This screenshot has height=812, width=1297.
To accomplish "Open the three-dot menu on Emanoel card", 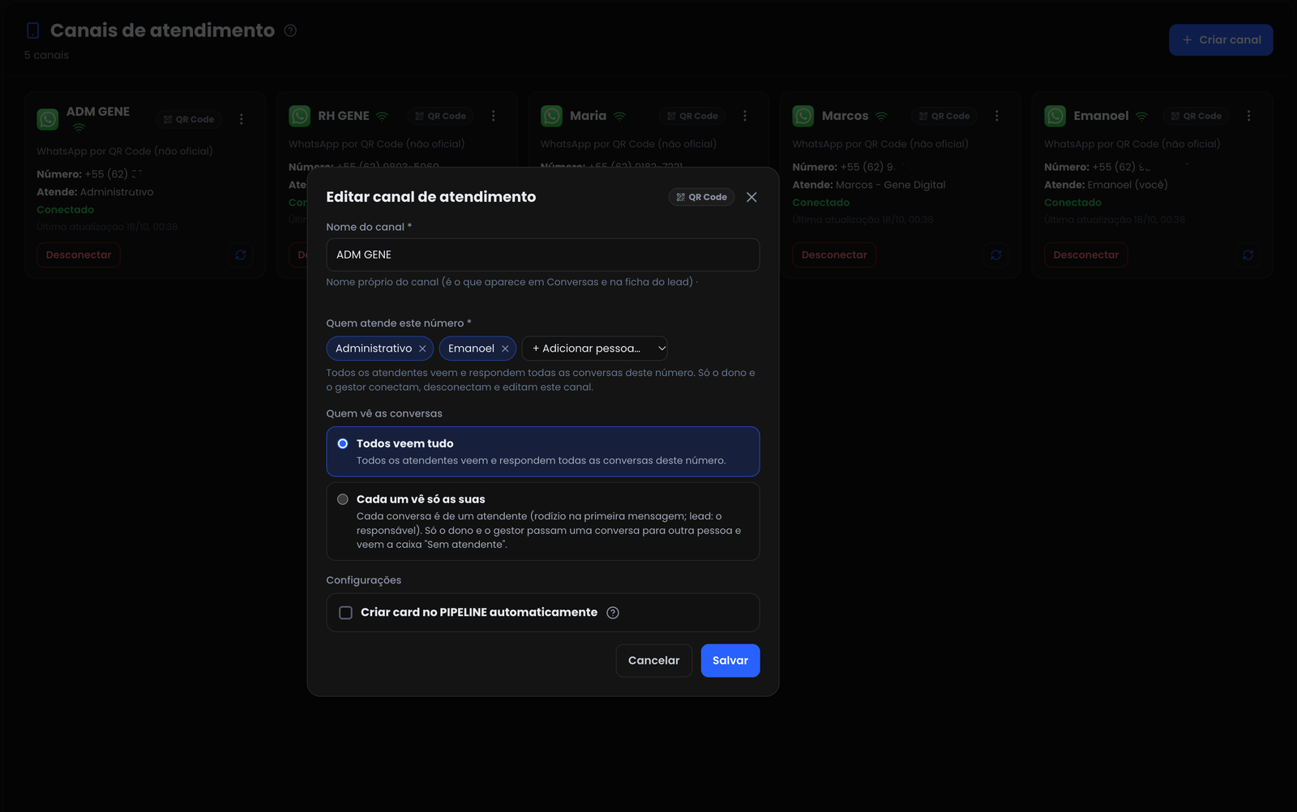I will [1248, 116].
